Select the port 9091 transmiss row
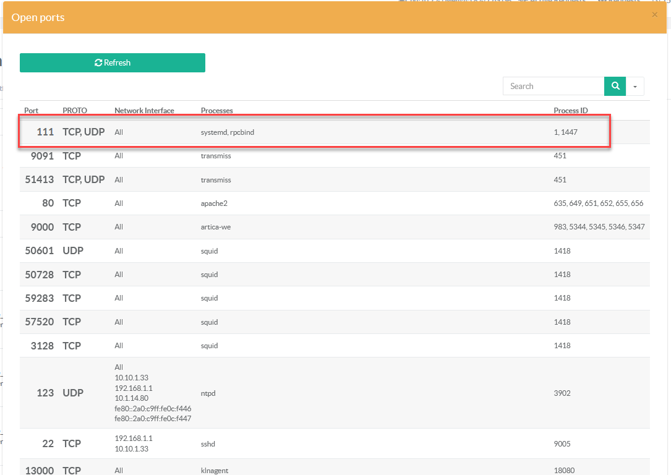This screenshot has height=475, width=671. [x=334, y=156]
